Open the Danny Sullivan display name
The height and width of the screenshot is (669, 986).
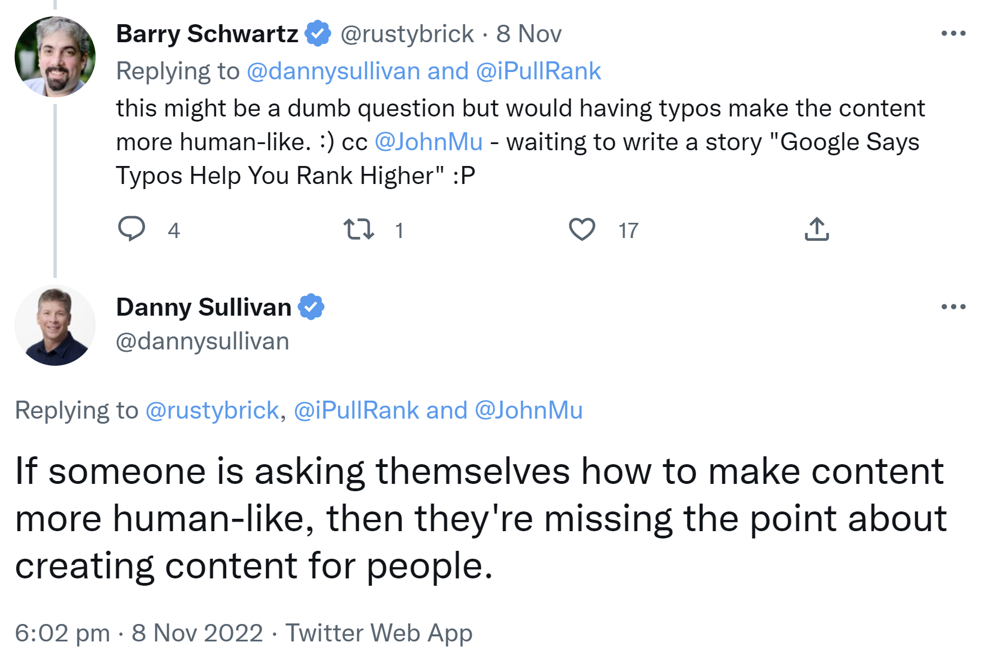coord(204,307)
